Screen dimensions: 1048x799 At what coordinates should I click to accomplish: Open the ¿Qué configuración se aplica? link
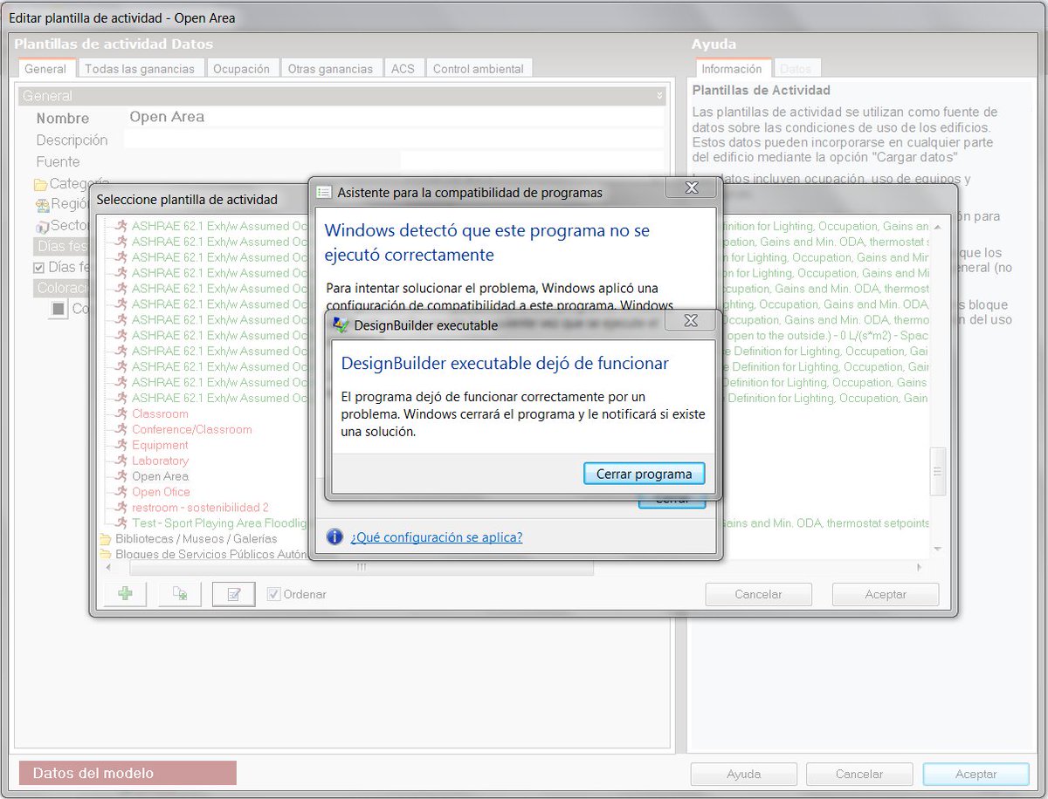tap(437, 537)
